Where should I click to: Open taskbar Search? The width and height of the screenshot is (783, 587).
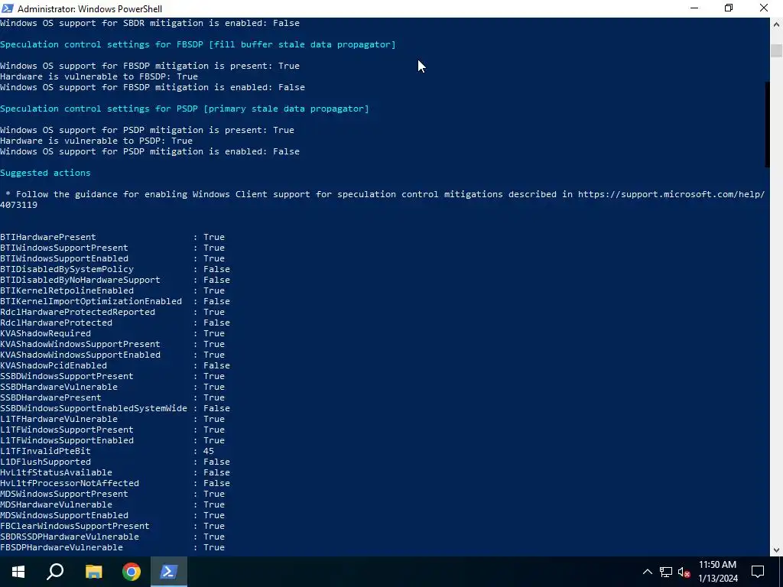pos(55,572)
